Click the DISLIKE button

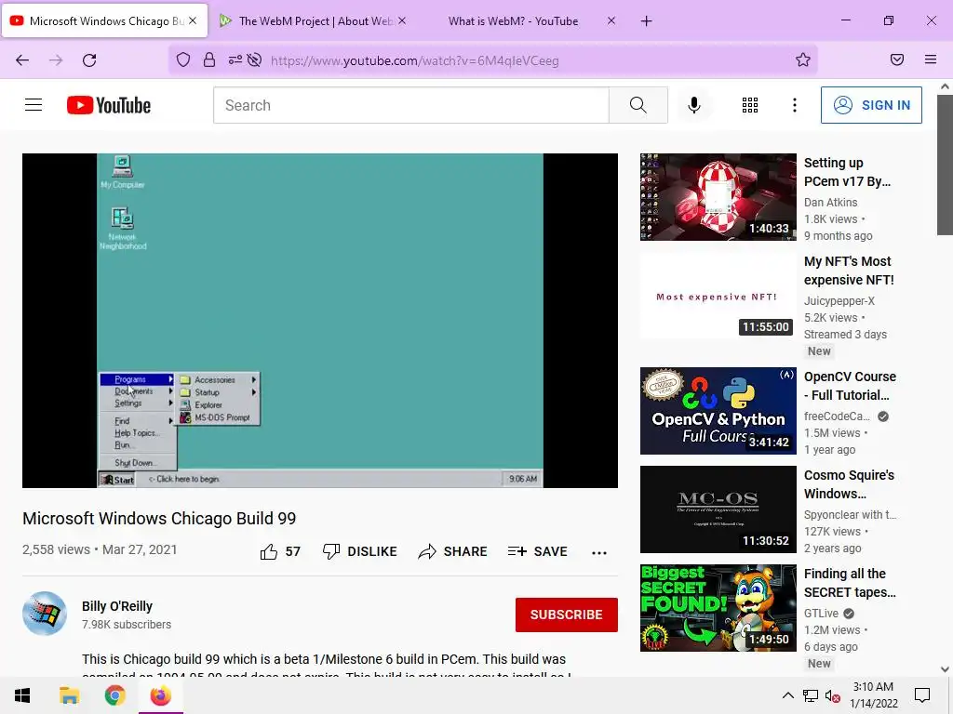tap(360, 551)
